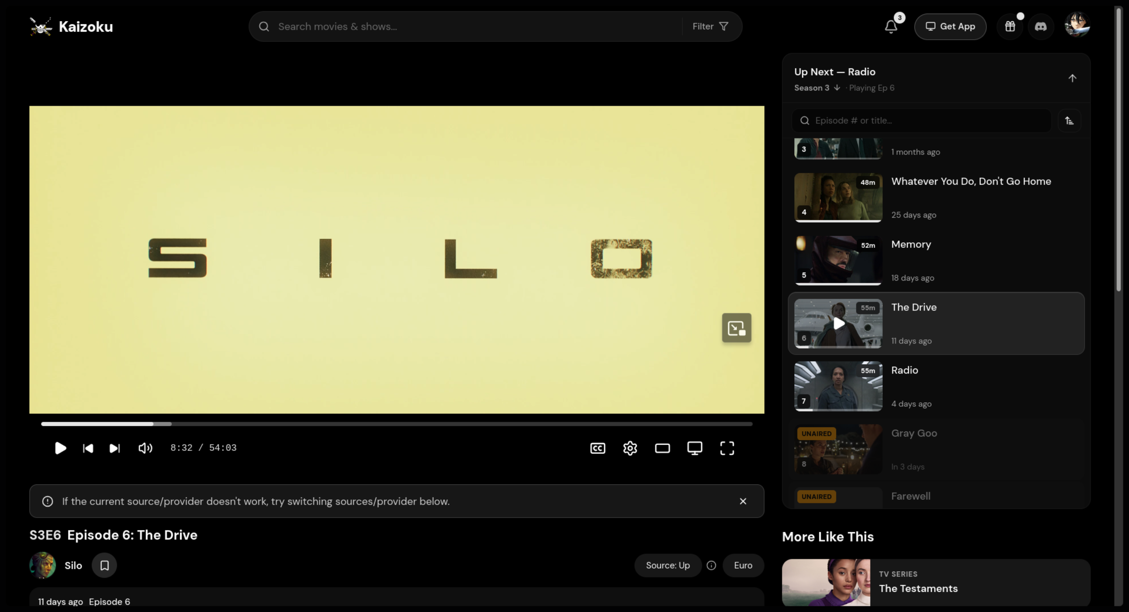Open episode 4 thumbnail
The width and height of the screenshot is (1129, 612).
[x=838, y=197]
